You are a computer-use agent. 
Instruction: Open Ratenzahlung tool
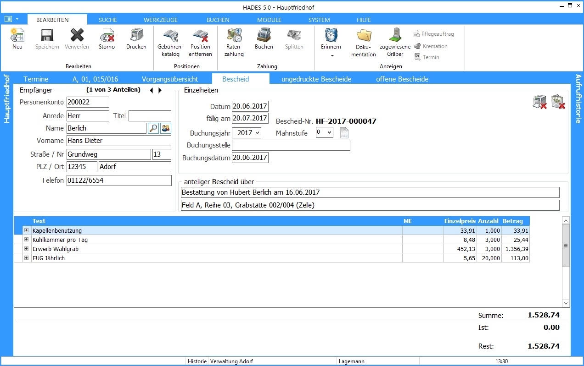click(234, 36)
